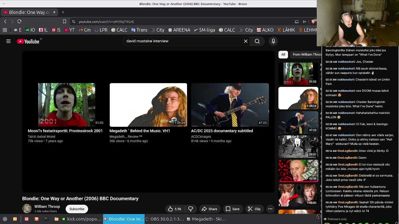This screenshot has height=224, width=399.
Task: Select the All filter chip
Action: (283, 54)
